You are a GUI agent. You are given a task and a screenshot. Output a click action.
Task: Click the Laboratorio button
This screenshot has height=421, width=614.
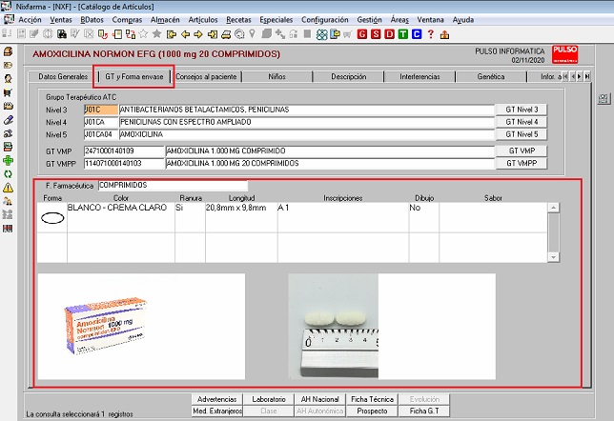tap(269, 399)
